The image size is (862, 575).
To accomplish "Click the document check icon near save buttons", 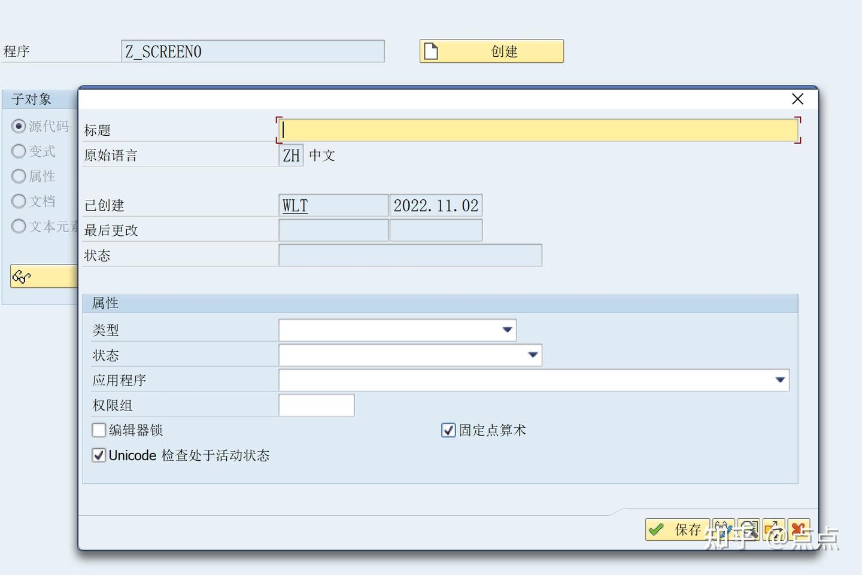I will click(749, 530).
